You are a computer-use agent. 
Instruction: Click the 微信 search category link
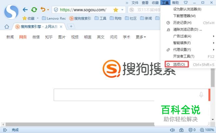tap(36, 37)
